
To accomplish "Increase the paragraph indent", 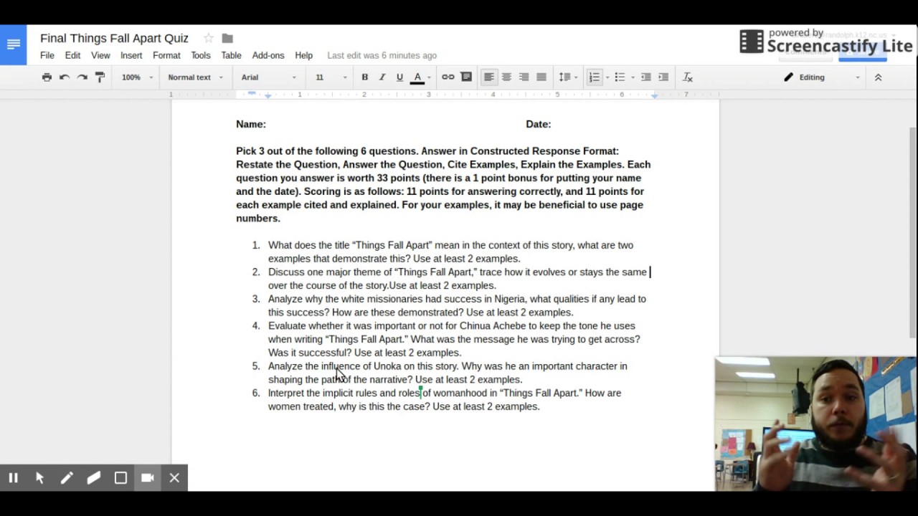I will [663, 77].
